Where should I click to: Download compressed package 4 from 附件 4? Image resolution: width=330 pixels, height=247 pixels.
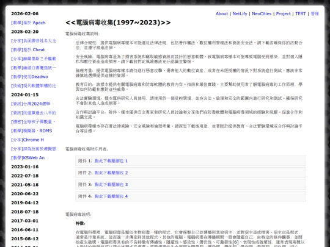click(111, 196)
